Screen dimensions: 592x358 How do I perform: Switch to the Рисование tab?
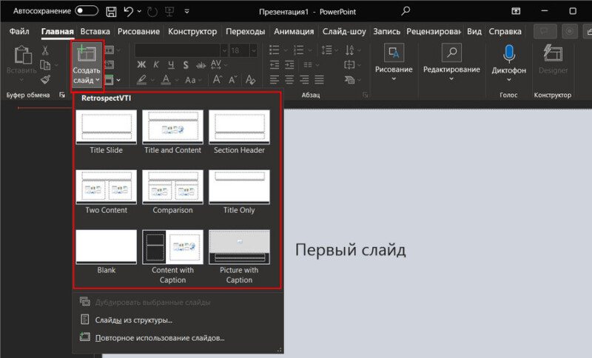pyautogui.click(x=138, y=31)
